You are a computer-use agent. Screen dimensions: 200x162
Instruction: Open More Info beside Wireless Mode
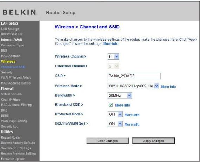(x=168, y=87)
